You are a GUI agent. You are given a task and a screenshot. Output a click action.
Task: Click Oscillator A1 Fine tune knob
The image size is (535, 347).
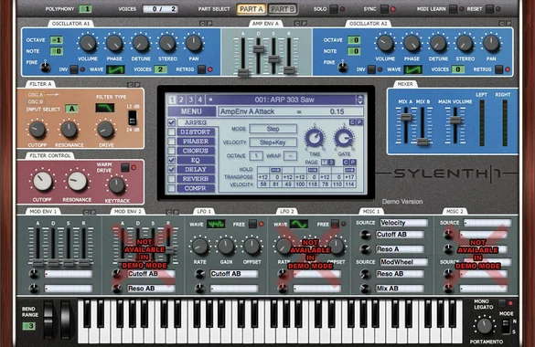(x=45, y=67)
